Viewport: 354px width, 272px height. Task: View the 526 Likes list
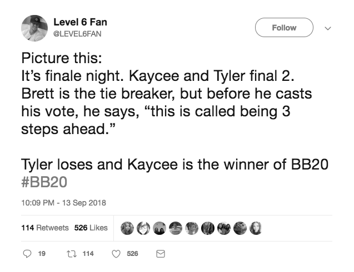91,228
